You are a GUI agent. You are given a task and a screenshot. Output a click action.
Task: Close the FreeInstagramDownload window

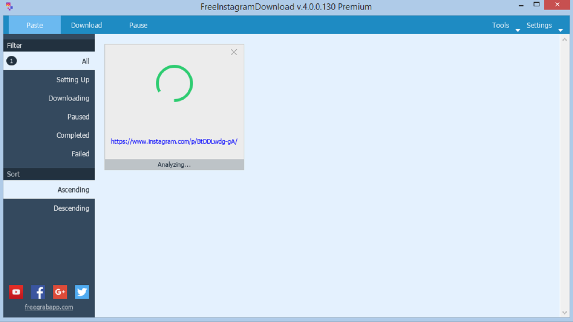pos(557,5)
